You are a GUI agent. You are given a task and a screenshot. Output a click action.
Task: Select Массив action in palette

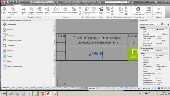[7, 56]
